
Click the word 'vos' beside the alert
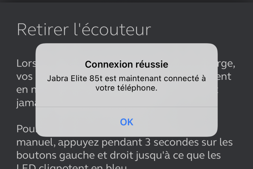click(24, 77)
